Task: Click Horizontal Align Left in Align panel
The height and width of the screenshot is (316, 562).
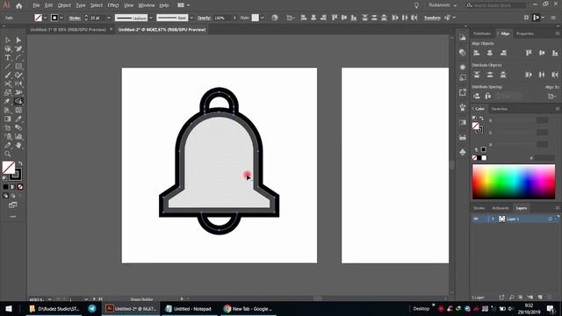Action: 476,53
